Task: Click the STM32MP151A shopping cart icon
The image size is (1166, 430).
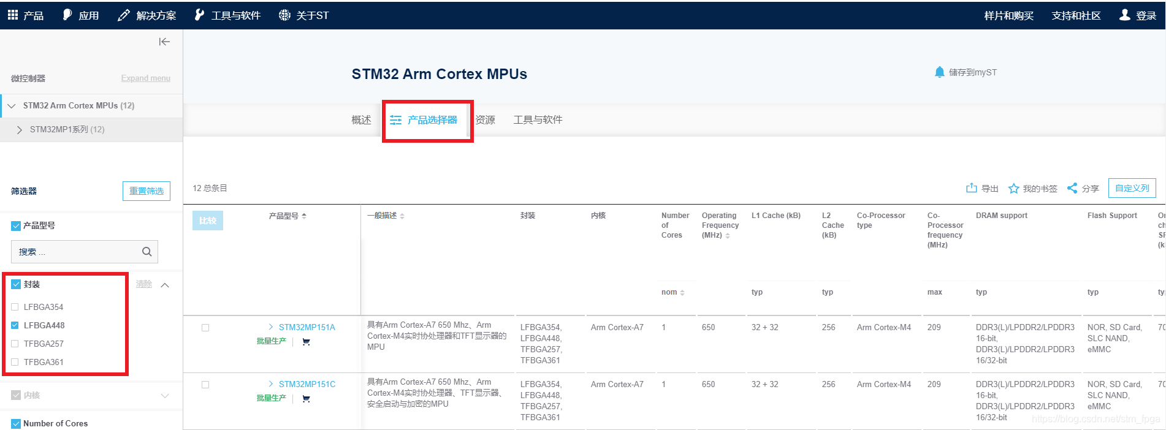Action: 306,342
